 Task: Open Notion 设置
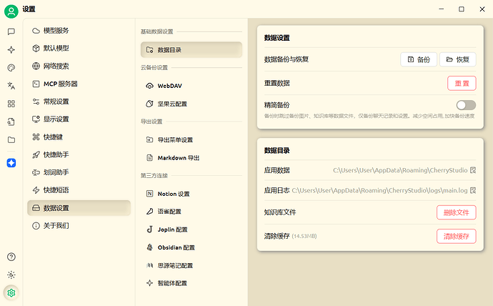point(191,194)
